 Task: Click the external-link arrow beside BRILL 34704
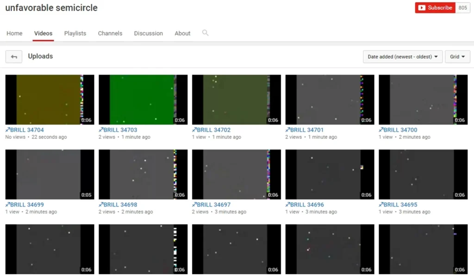(x=8, y=130)
